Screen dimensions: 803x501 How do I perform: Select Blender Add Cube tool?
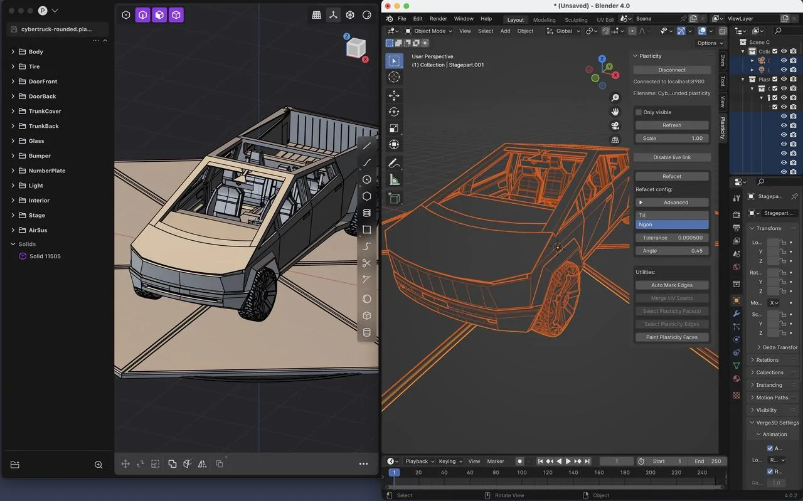[x=394, y=198]
